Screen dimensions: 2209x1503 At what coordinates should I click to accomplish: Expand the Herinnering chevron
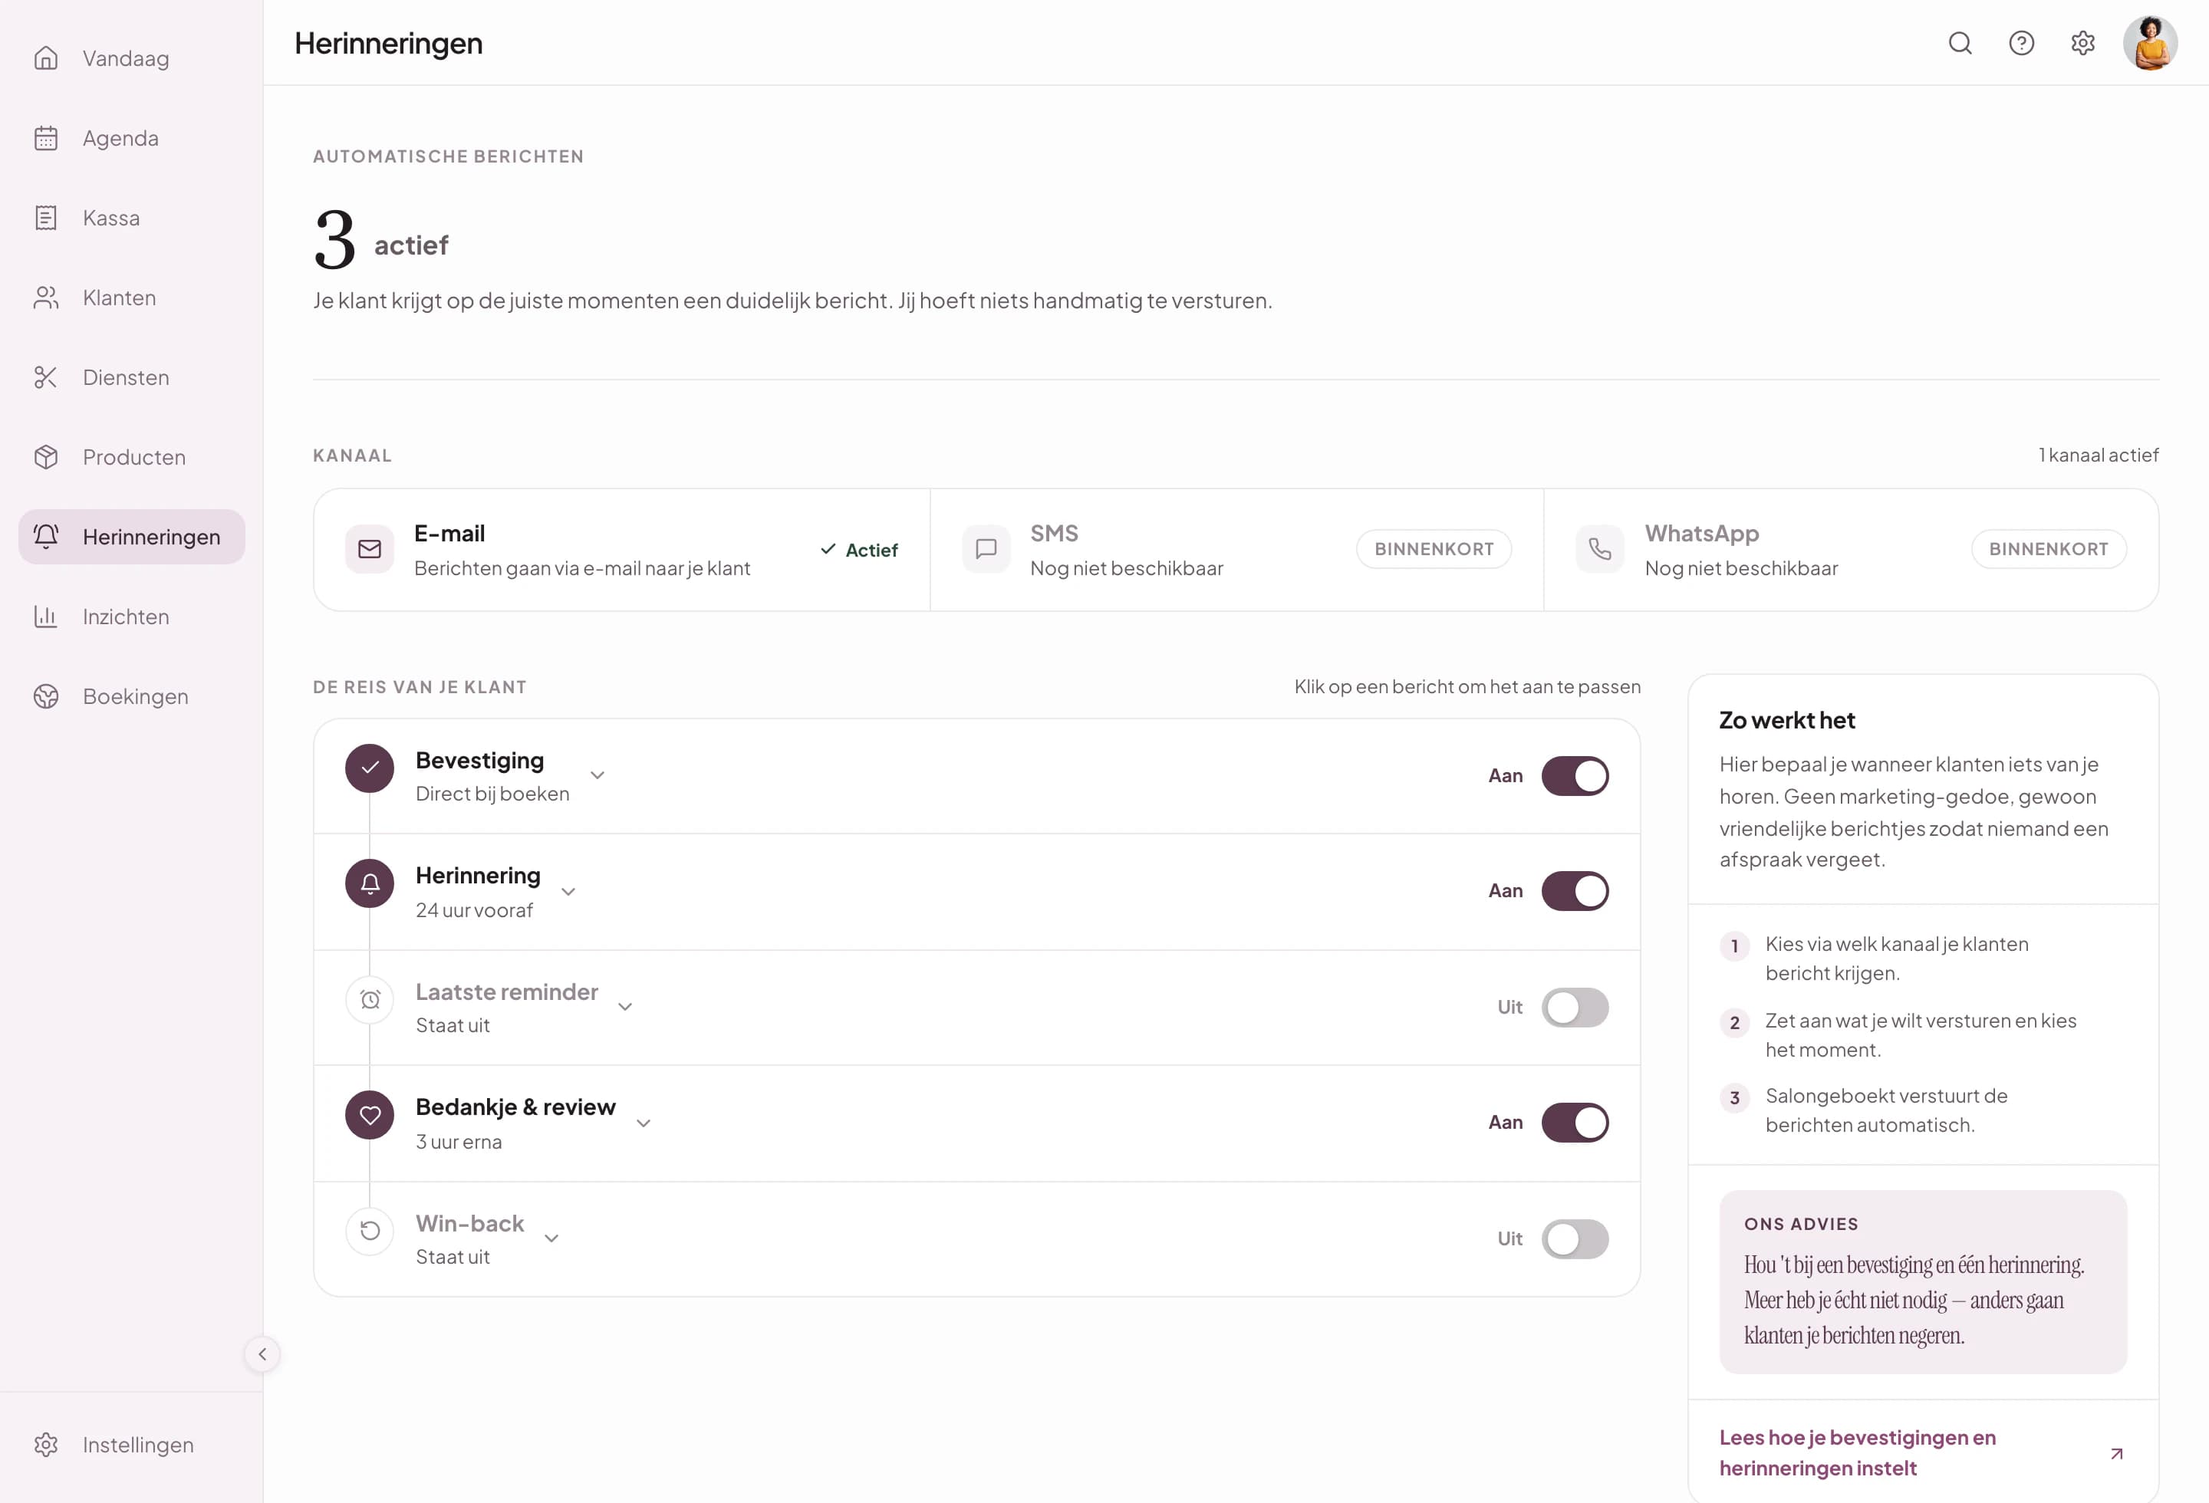tap(568, 891)
